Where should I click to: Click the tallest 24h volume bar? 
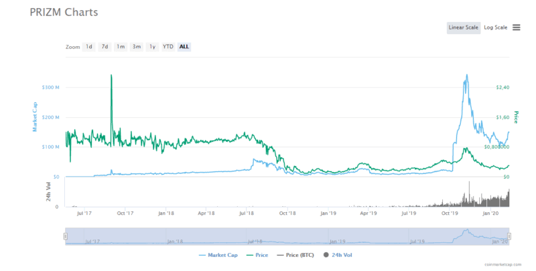(470, 194)
